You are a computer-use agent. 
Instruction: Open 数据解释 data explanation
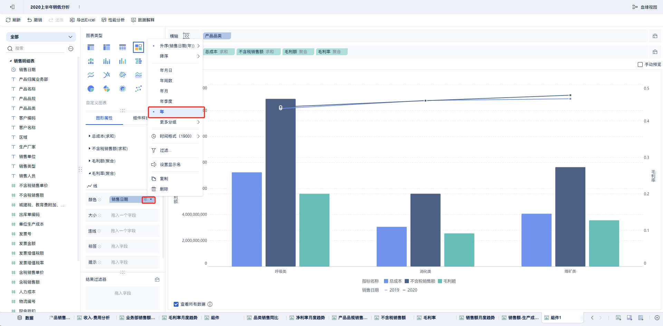click(143, 20)
